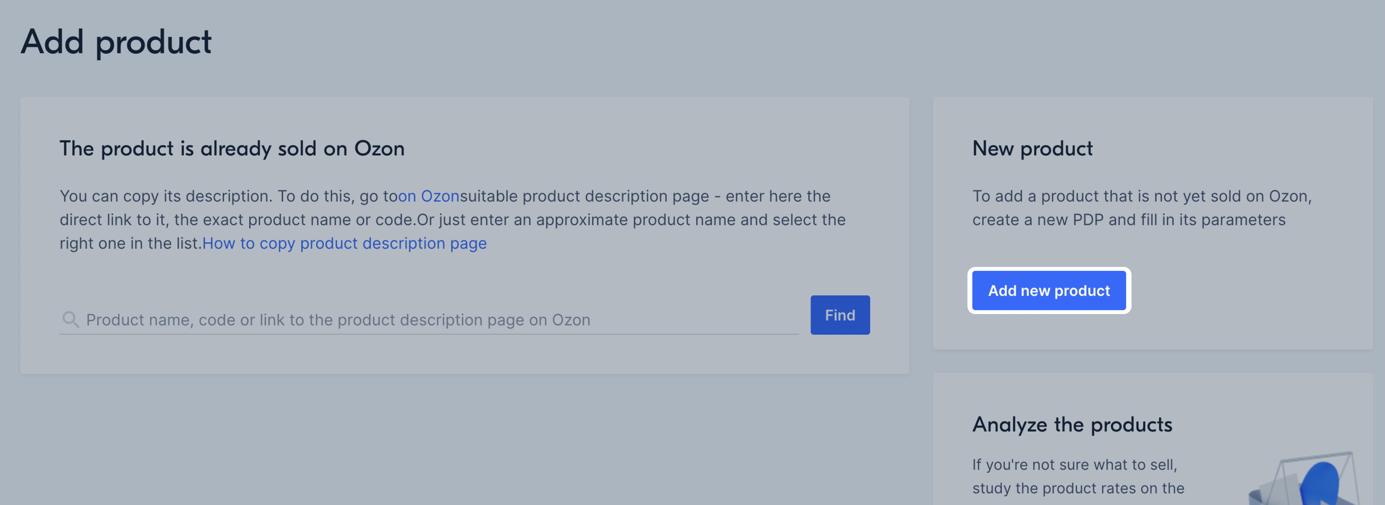Click the Add new product button
Screen dimensions: 1385x505
click(x=1048, y=290)
